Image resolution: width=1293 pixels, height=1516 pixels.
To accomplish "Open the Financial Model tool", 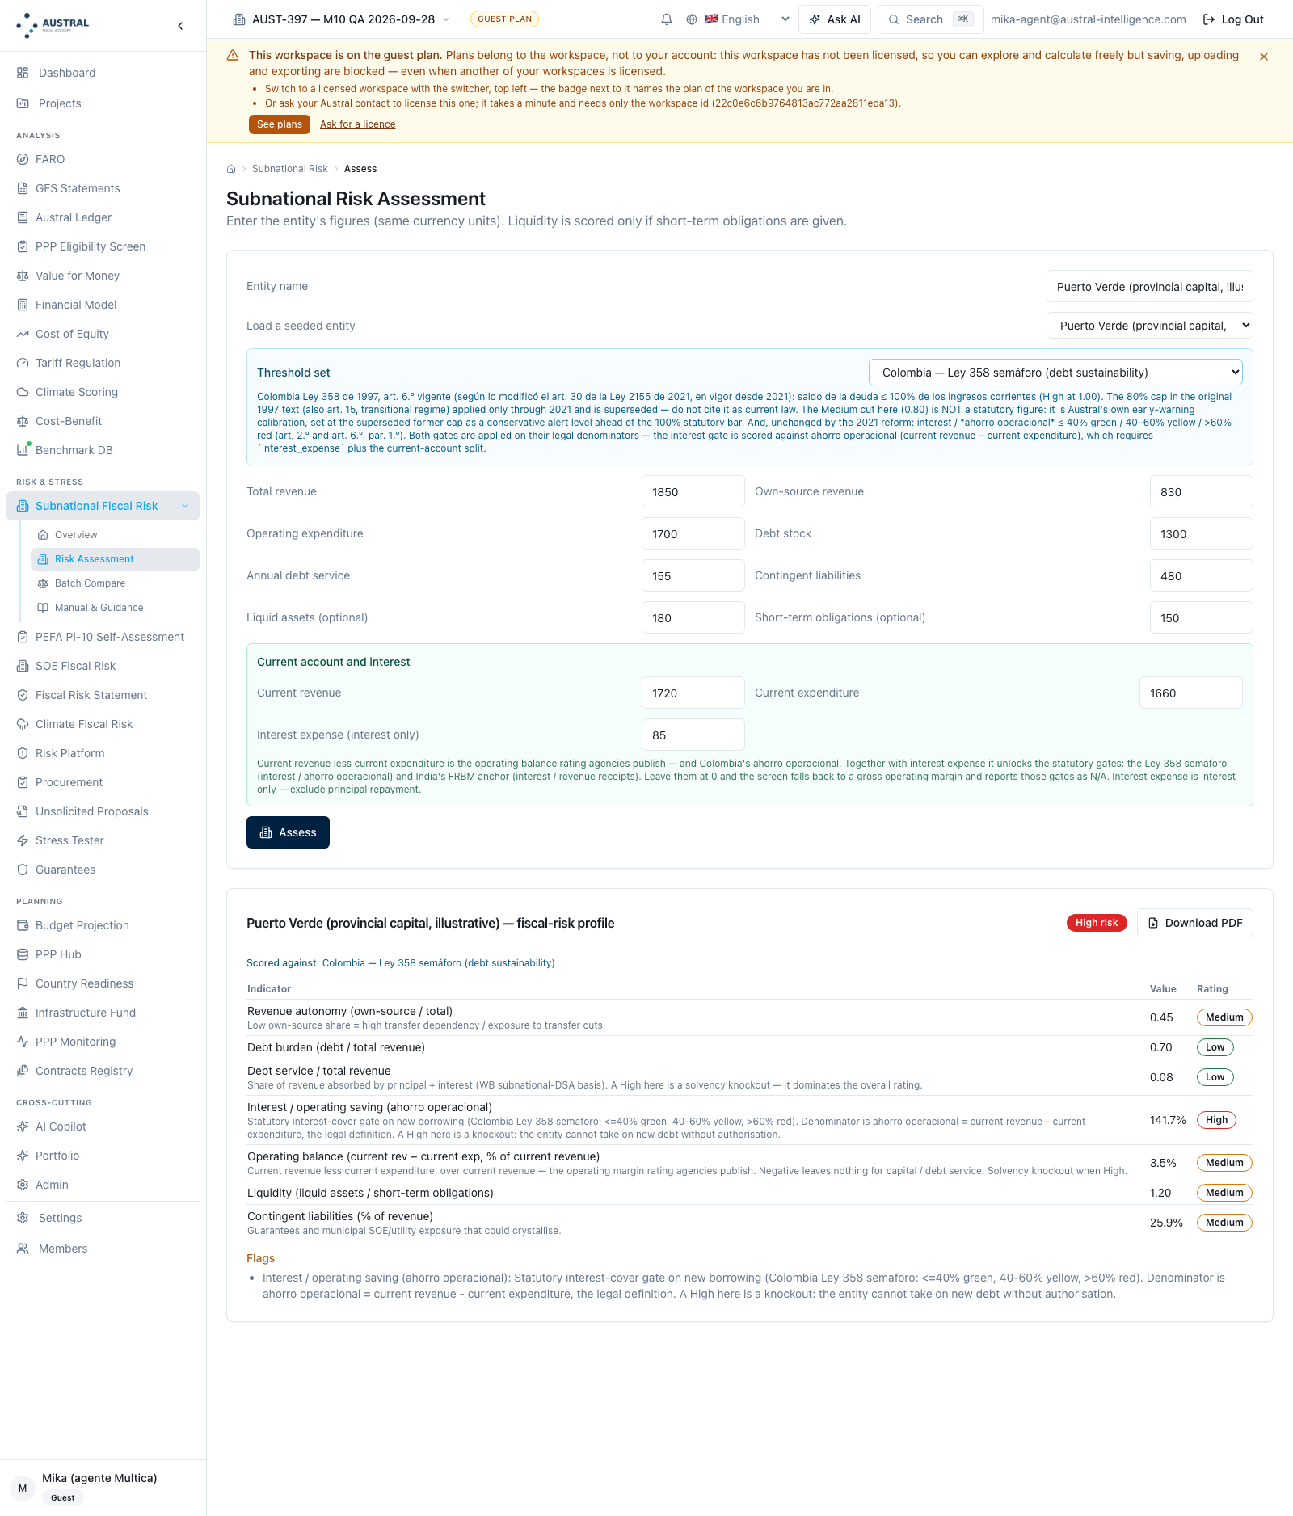I will click(103, 305).
